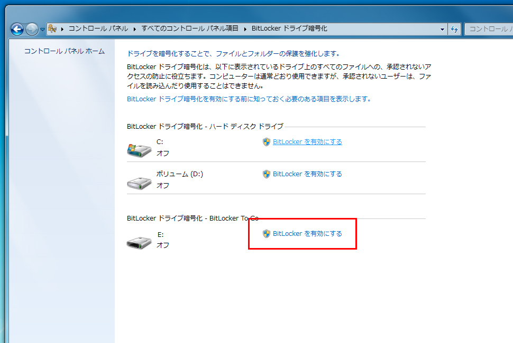Focus the Control Panel search field
513x343 pixels.
pos(489,29)
